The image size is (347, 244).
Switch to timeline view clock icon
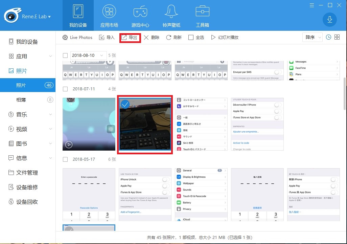pyautogui.click(x=329, y=37)
